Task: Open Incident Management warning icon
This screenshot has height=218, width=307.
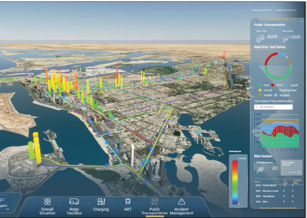Action: [x=181, y=202]
